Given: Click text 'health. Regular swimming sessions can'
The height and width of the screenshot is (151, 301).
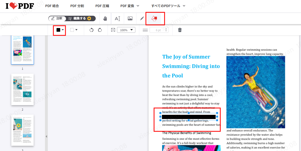Looking at the screenshot, I should (252, 50).
